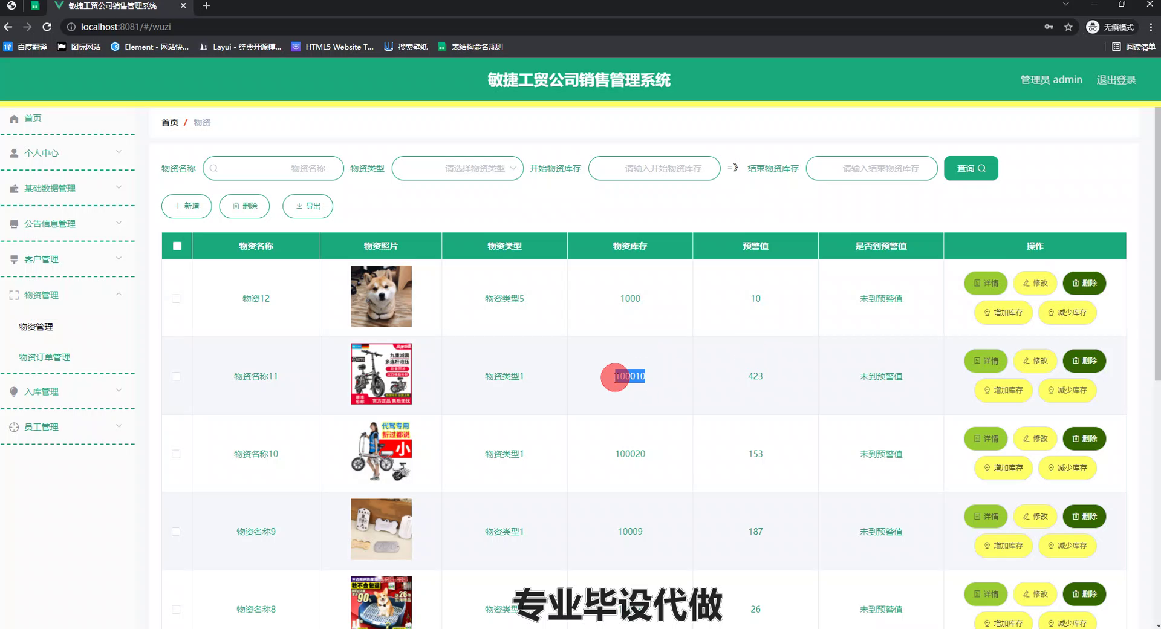Check the row checkbox for 物资名称9
1161x629 pixels.
point(176,532)
